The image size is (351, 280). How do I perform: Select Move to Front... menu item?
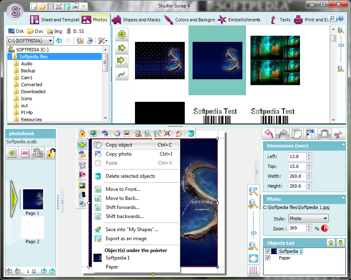pos(136,189)
